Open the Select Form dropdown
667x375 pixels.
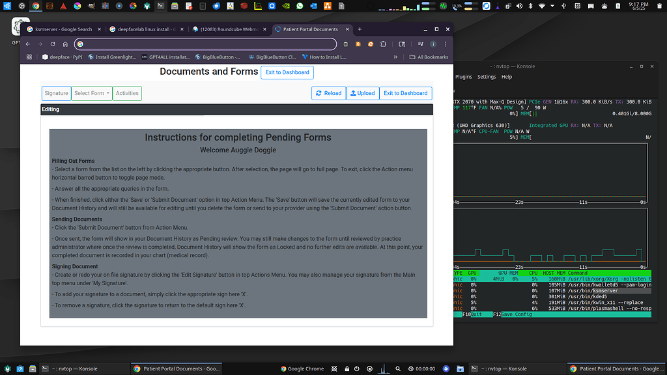point(91,93)
